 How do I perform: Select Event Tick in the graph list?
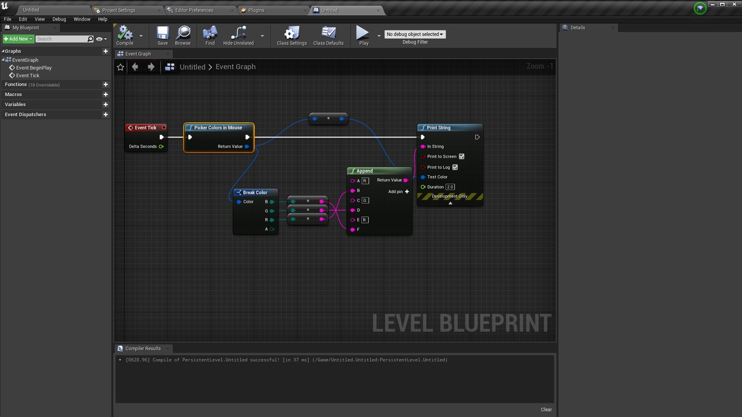point(28,75)
